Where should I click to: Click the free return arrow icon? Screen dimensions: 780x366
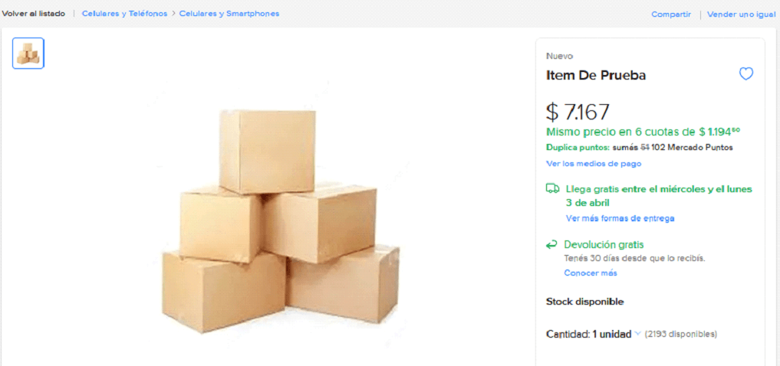pyautogui.click(x=552, y=245)
